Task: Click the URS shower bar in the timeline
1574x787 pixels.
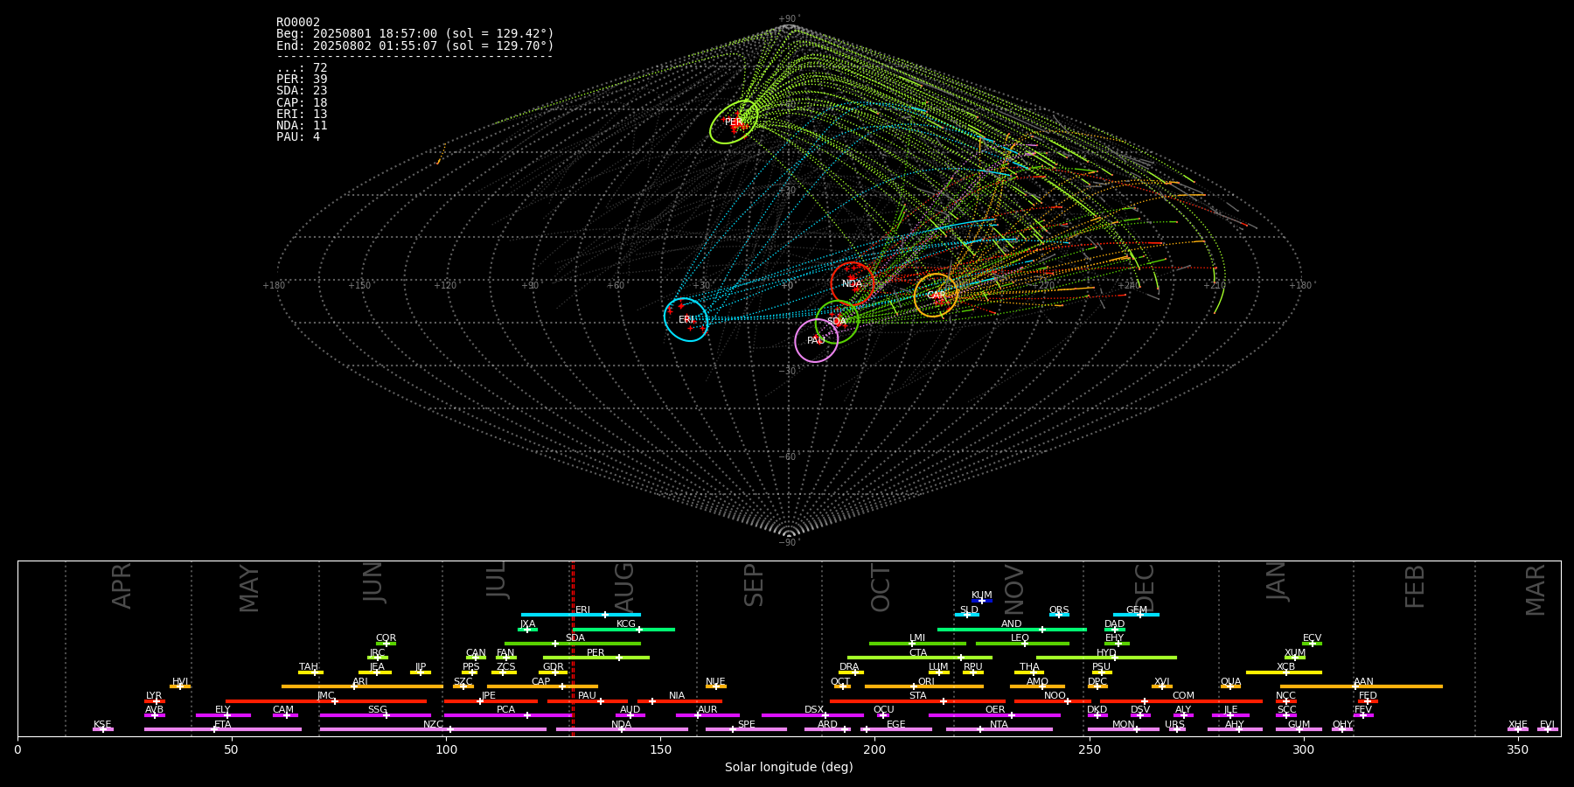Action: pos(1177,729)
